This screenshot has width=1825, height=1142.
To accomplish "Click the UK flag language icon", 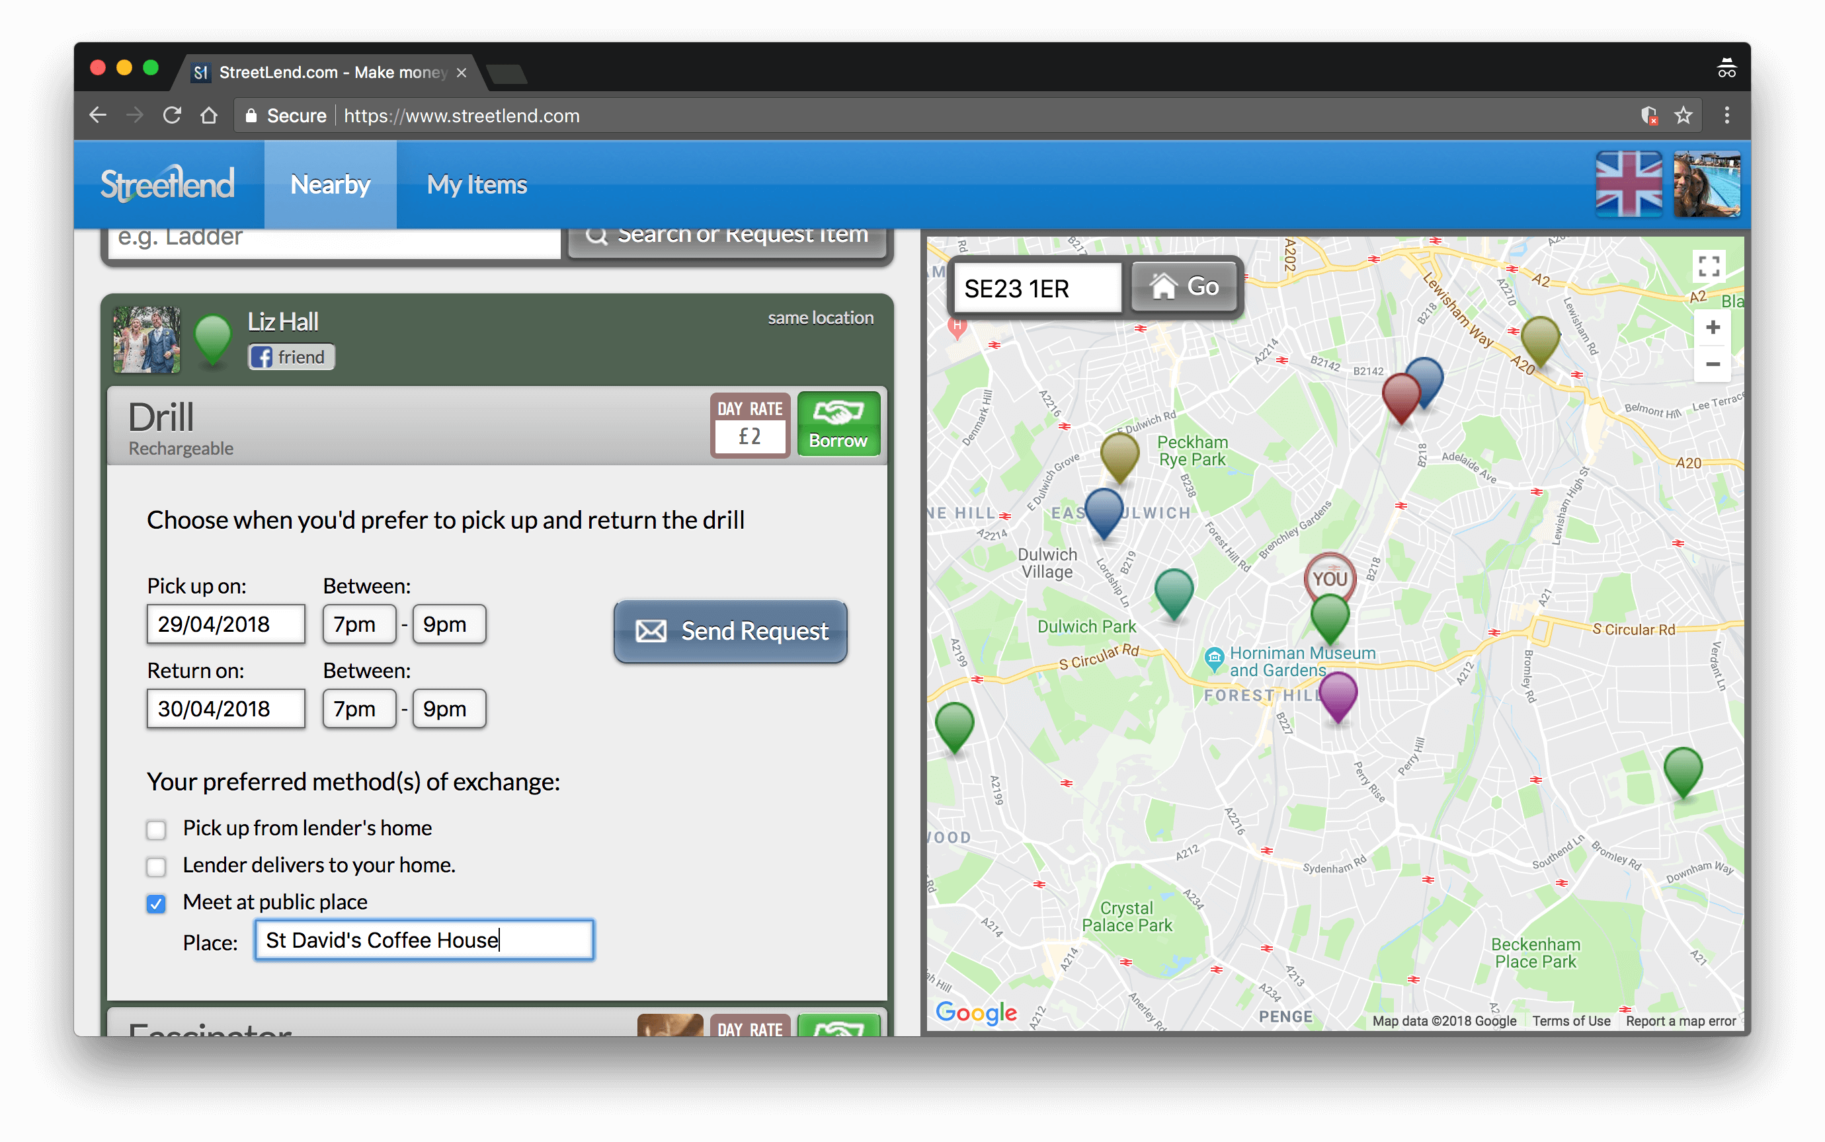I will point(1629,184).
